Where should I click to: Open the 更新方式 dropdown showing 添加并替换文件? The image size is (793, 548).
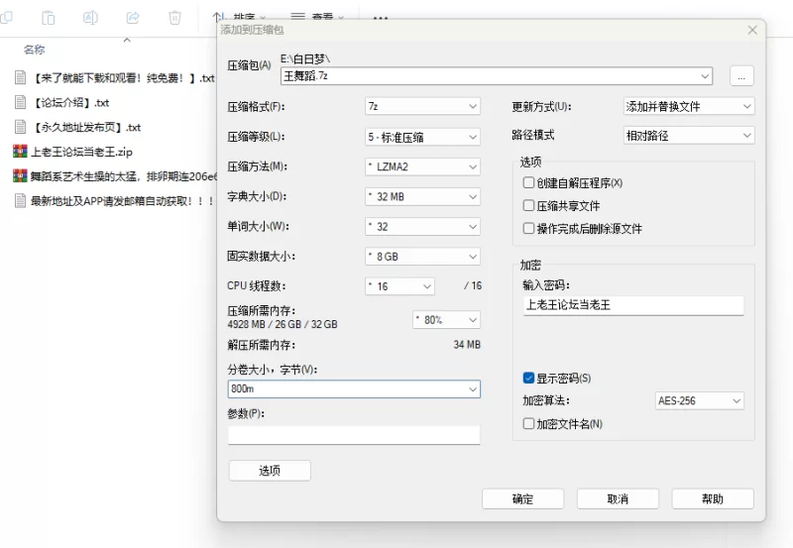tap(689, 107)
